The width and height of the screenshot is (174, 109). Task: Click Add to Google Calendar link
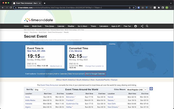[95, 74]
